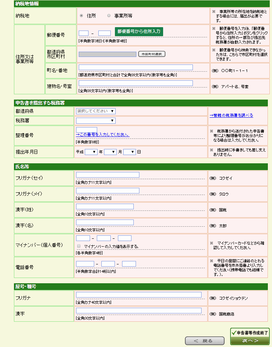Open the 提出年月日 month dropdown
Viewport: 272px width, 347px height.
[110, 152]
